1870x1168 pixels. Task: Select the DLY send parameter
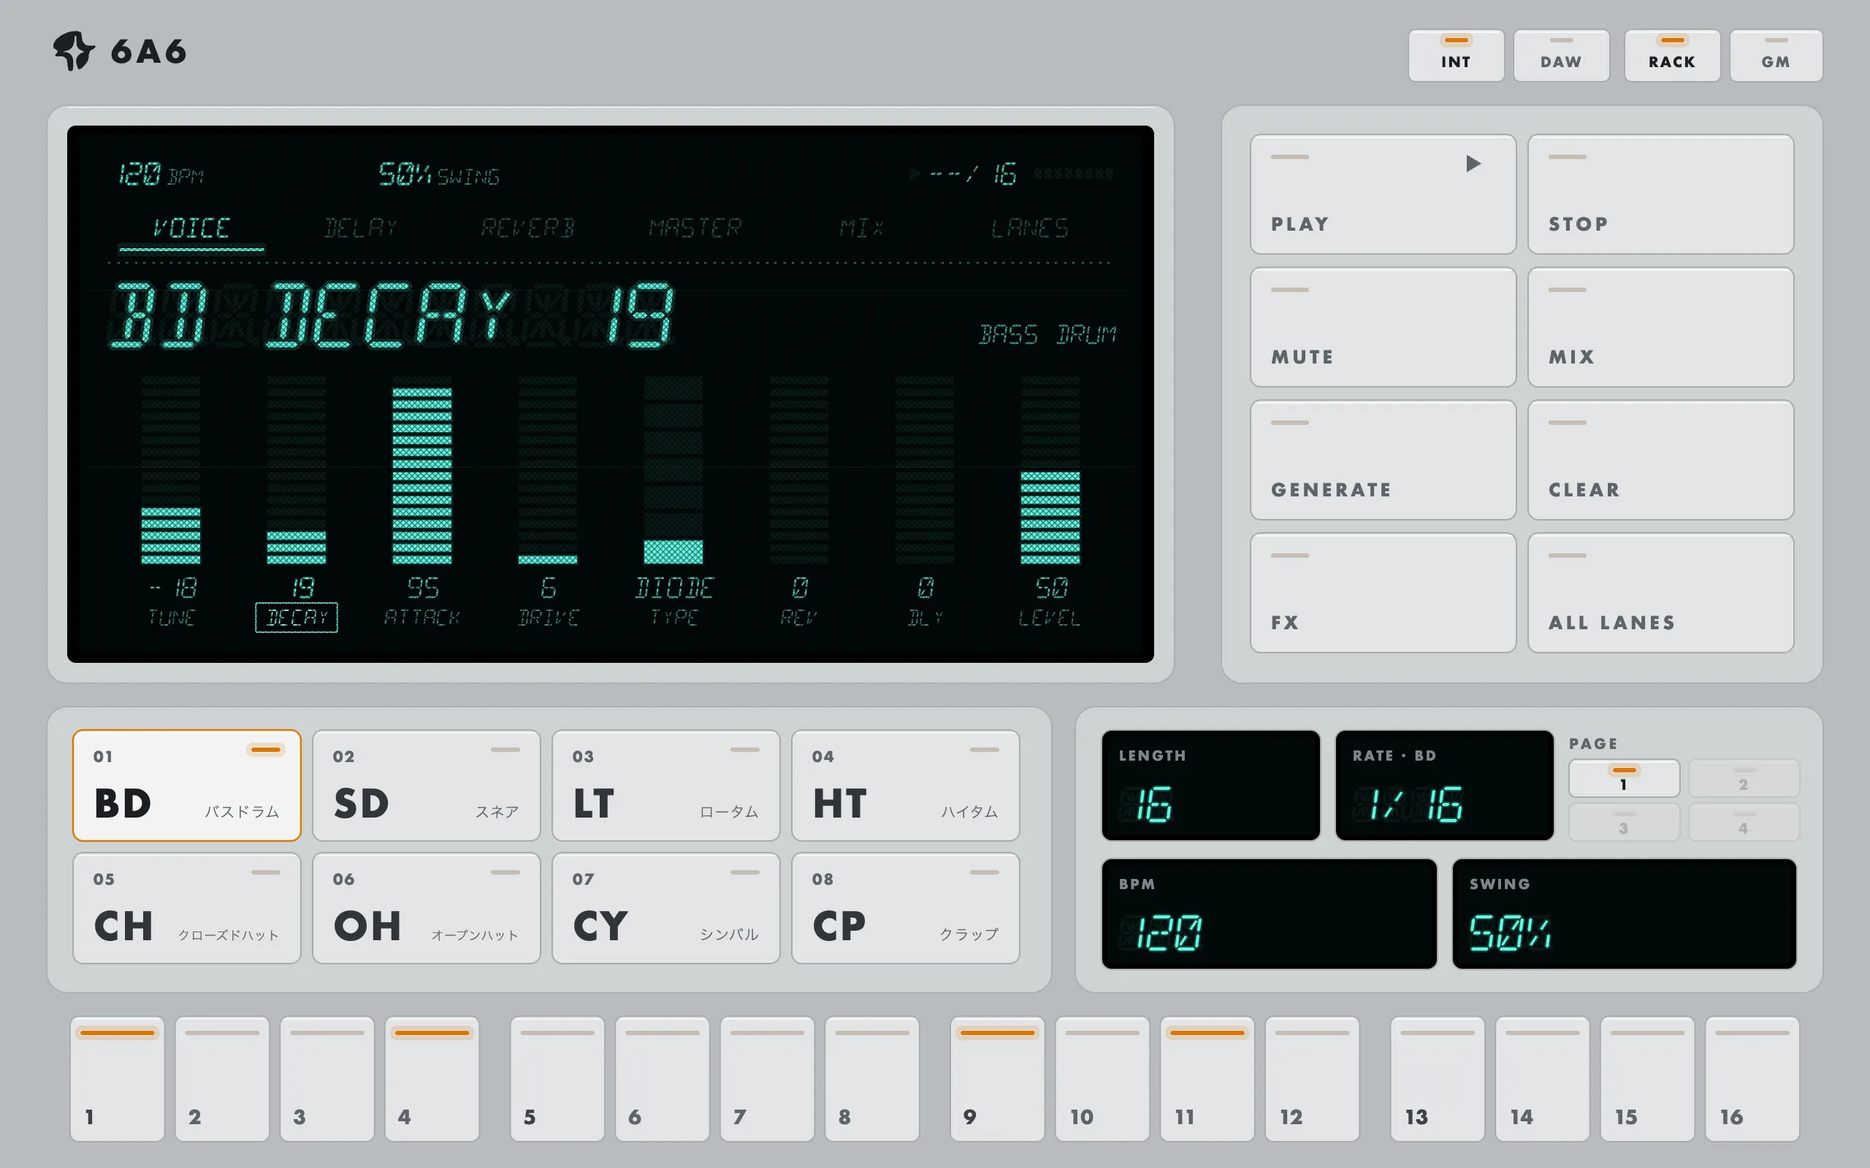[x=925, y=470]
